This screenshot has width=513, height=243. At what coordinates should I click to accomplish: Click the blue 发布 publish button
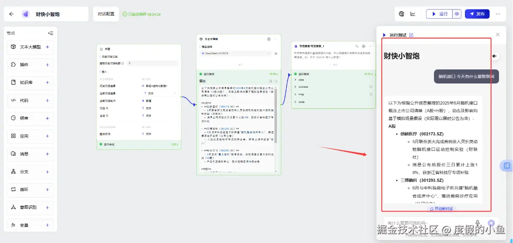477,14
